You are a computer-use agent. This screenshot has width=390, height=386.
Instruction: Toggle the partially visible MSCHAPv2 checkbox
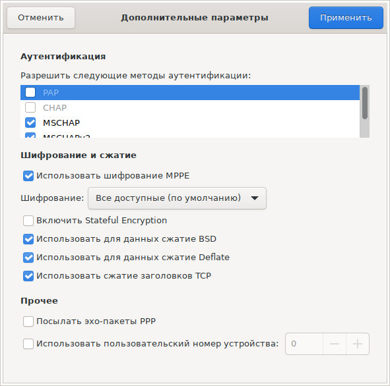coord(30,135)
